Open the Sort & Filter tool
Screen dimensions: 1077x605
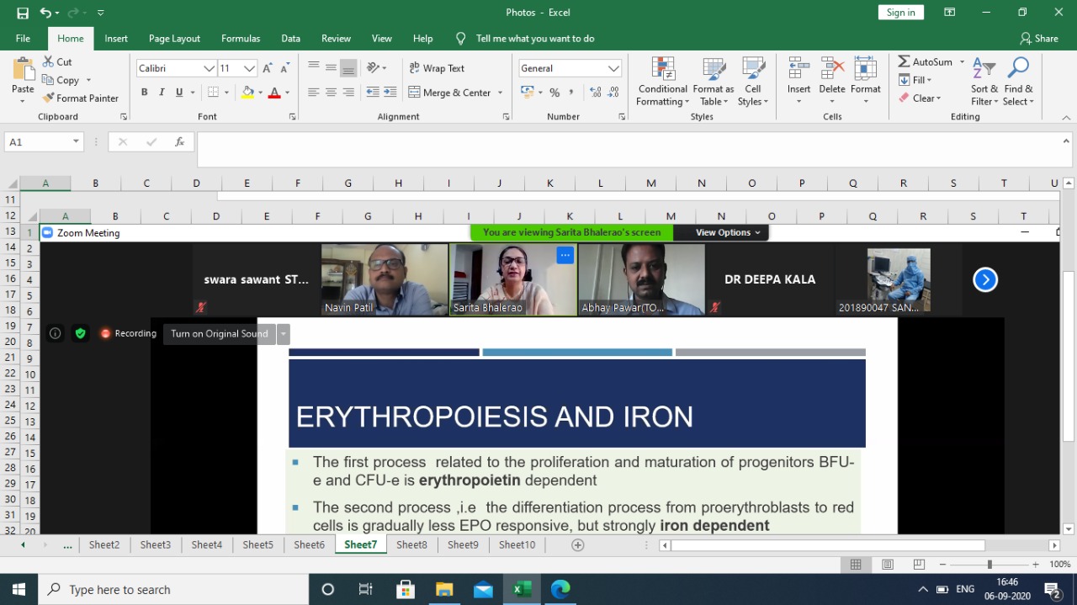984,82
